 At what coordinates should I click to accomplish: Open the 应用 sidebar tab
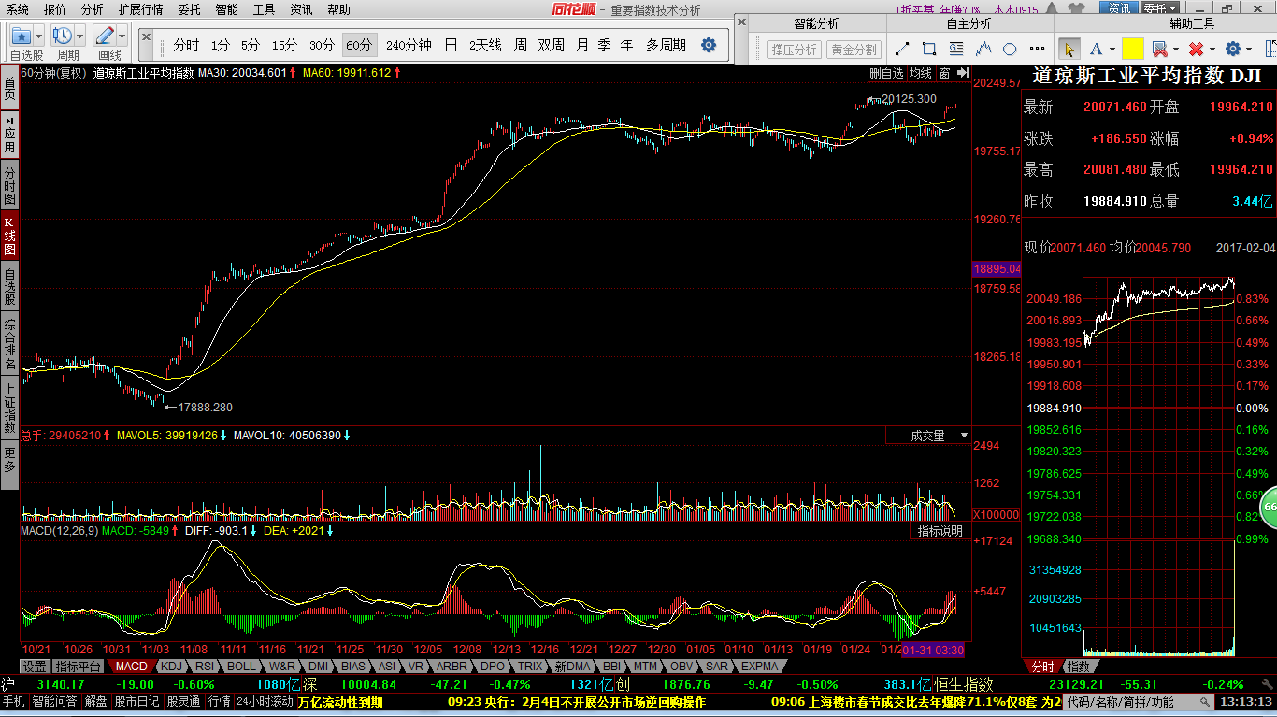point(9,135)
